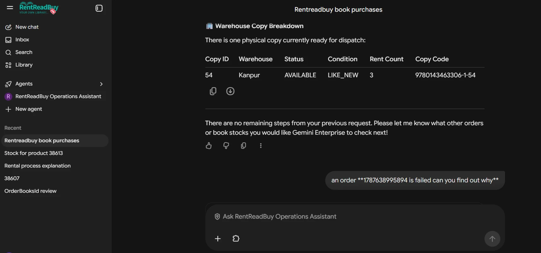Click the Warehouse column header
This screenshot has height=253, width=541.
[256, 59]
